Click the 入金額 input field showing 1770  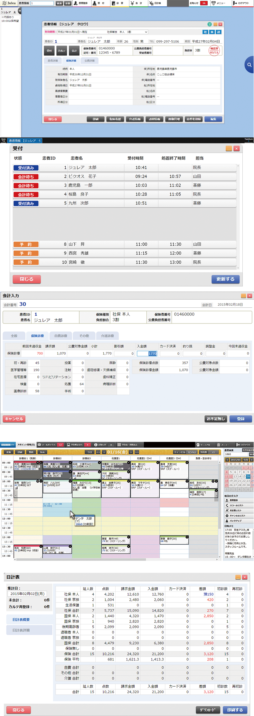click(147, 353)
